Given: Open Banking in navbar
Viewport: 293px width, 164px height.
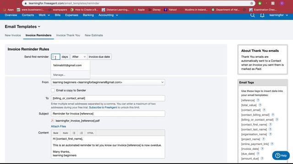Looking at the screenshot, I should [x=88, y=15].
